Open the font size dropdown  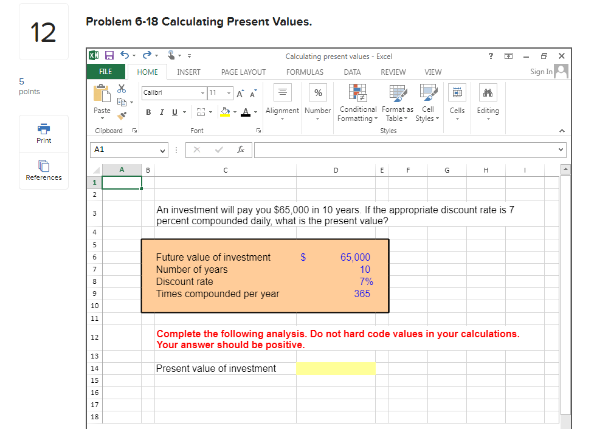click(x=228, y=92)
